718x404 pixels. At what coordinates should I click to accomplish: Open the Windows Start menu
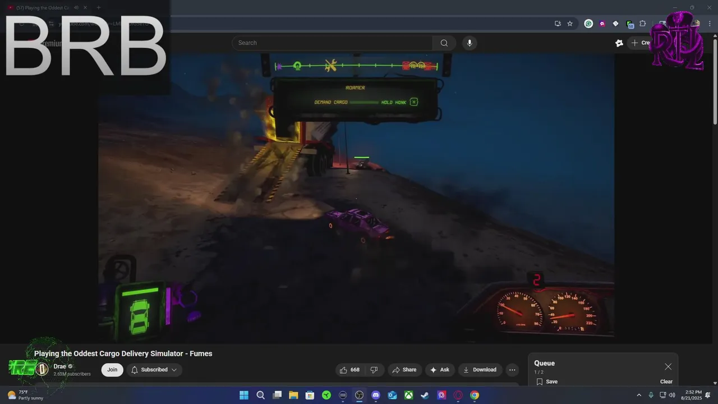click(244, 395)
